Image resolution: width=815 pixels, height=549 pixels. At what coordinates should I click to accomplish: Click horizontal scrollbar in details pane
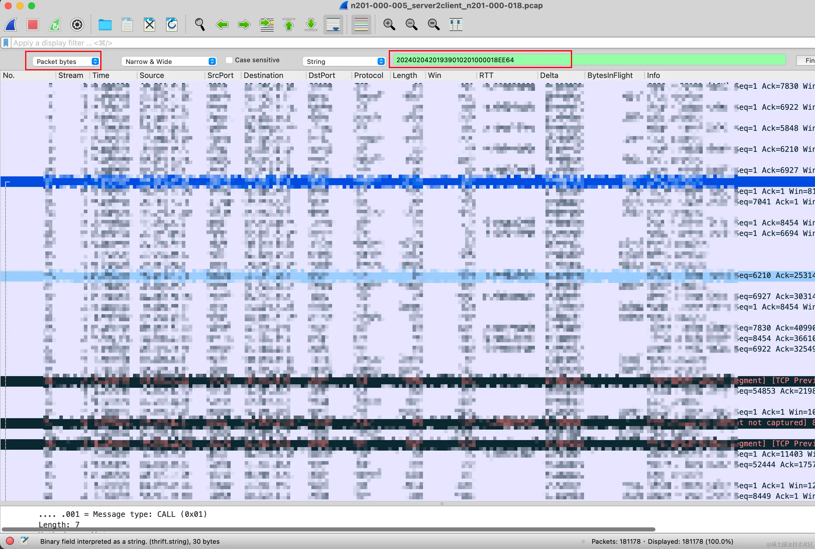pos(328,529)
